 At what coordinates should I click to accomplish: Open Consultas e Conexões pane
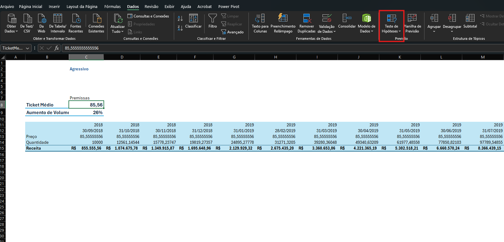point(148,16)
